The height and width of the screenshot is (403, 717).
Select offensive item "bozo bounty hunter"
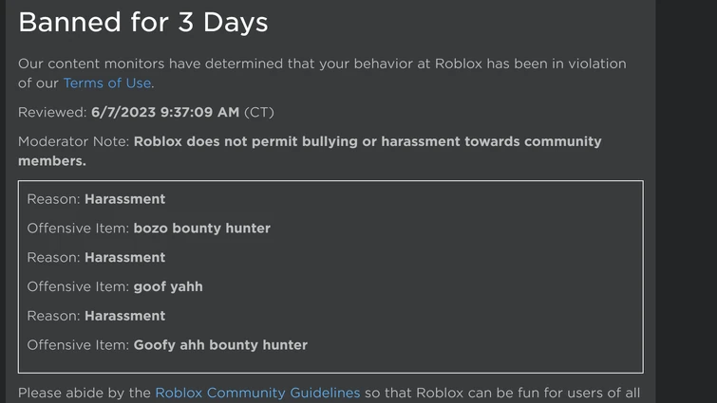201,229
